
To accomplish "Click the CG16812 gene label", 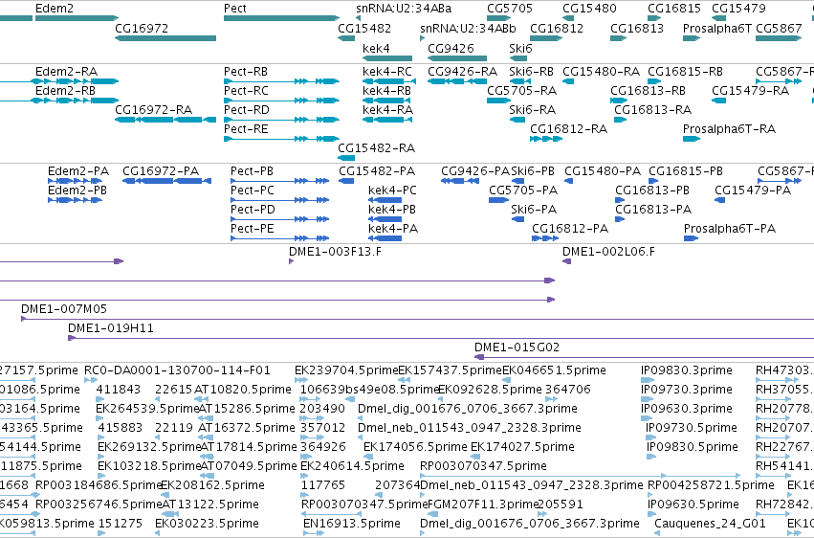I will tap(557, 28).
